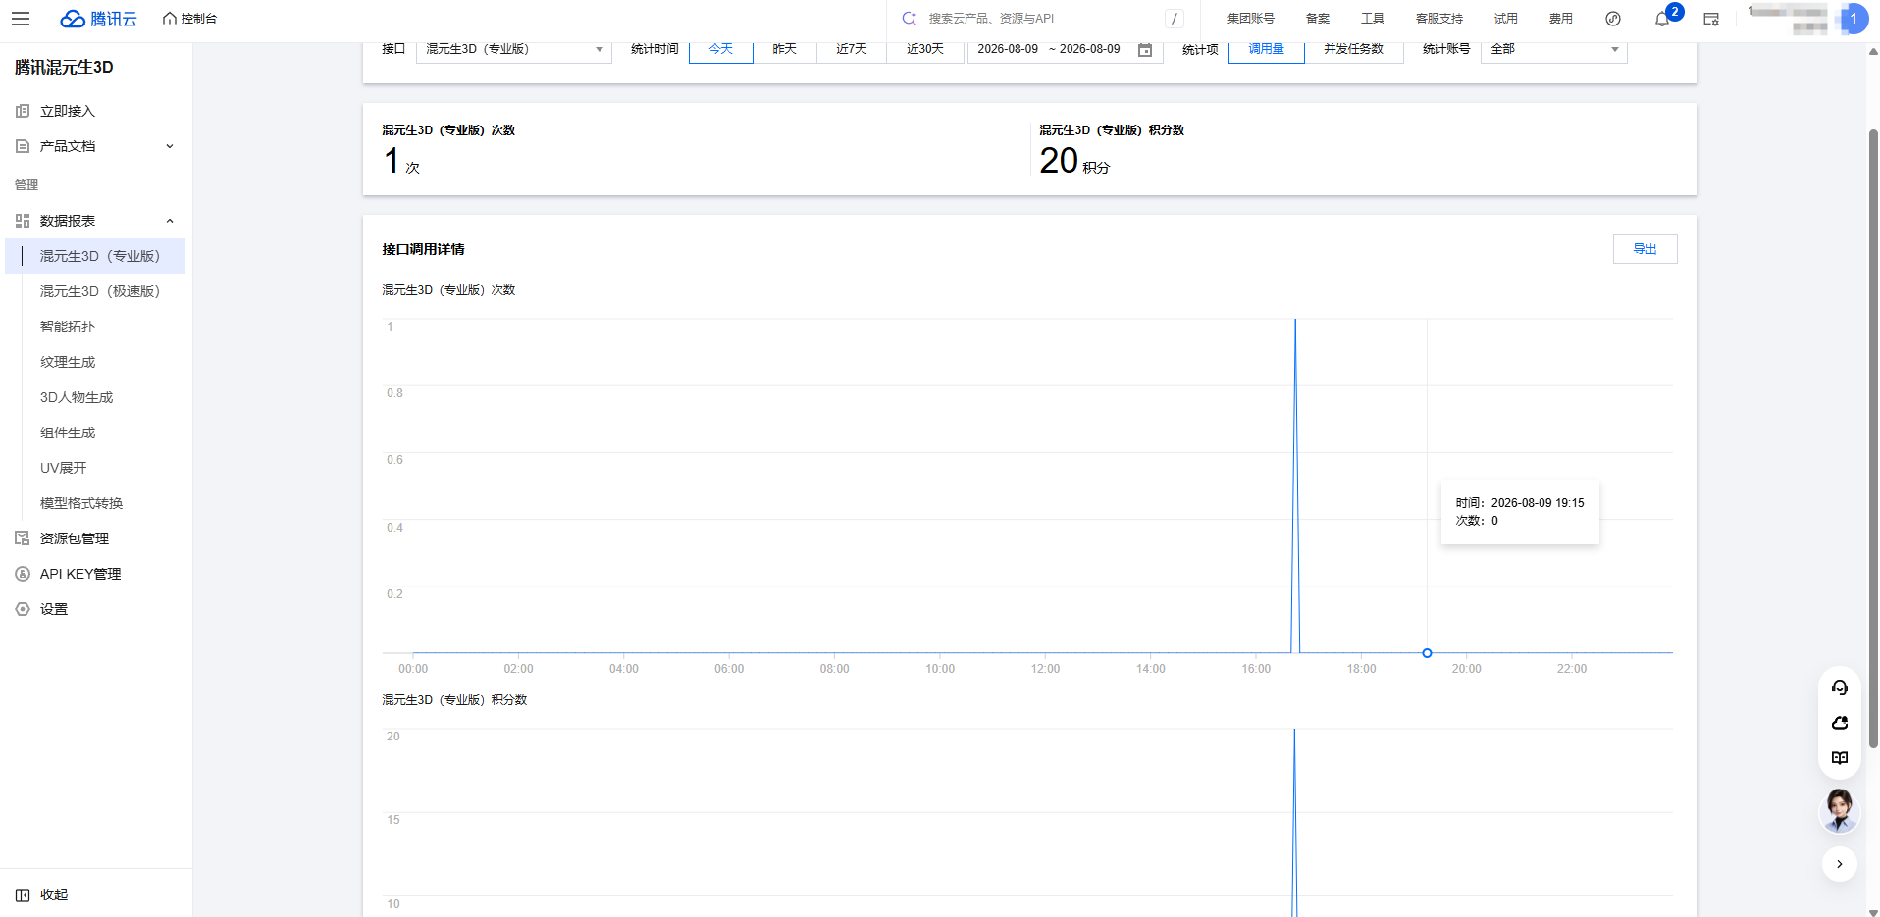Click the 资源包管理 package icon
The image size is (1880, 917).
(x=23, y=538)
